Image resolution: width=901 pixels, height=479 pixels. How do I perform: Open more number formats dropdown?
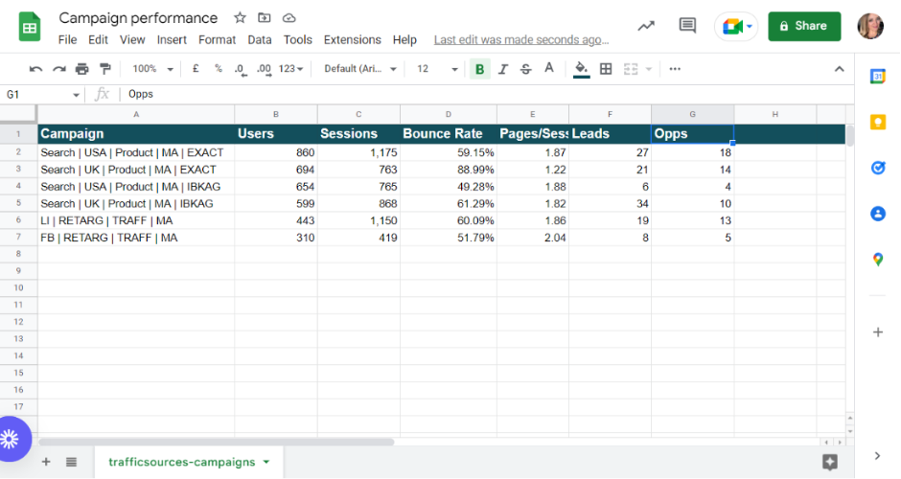tap(290, 69)
